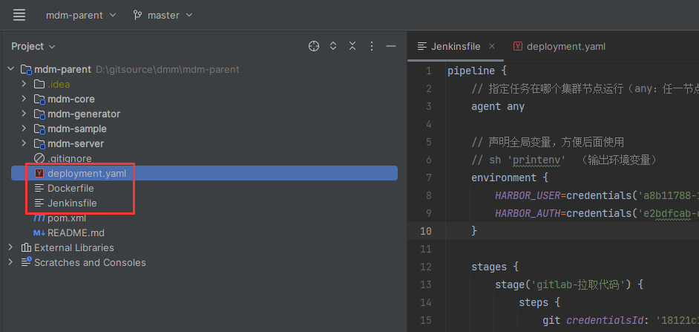The height and width of the screenshot is (332, 699).
Task: Click the .idea folder icon
Action: coord(39,84)
